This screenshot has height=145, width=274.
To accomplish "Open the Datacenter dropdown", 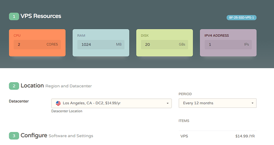I will tap(112, 103).
